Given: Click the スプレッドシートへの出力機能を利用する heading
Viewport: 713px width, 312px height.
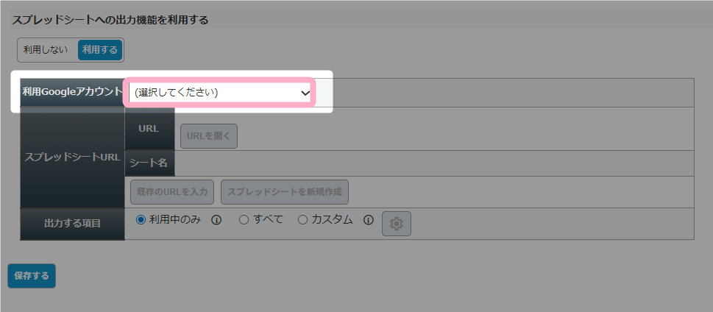Looking at the screenshot, I should 110,21.
